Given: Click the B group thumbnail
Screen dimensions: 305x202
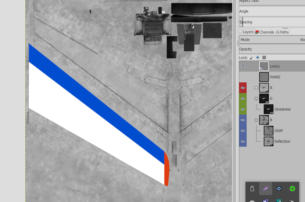Looking at the screenshot, I should point(264,120).
